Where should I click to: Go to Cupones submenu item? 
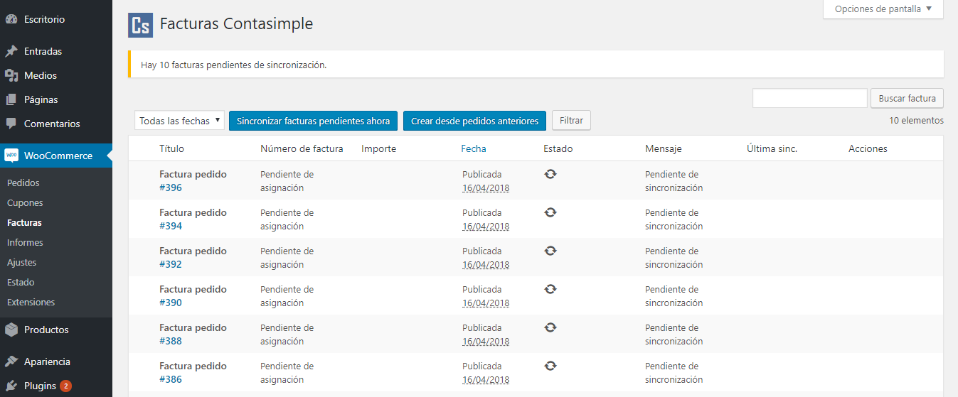pyautogui.click(x=25, y=202)
